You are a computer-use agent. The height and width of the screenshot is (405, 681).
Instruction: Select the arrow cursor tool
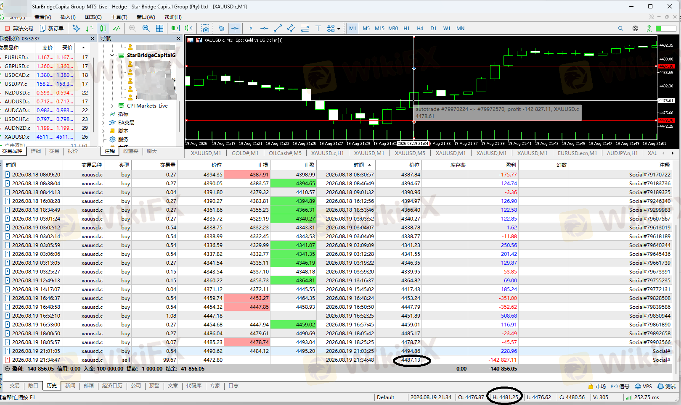click(221, 28)
